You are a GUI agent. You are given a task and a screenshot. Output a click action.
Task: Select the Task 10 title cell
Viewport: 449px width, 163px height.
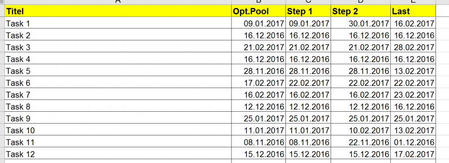118,131
